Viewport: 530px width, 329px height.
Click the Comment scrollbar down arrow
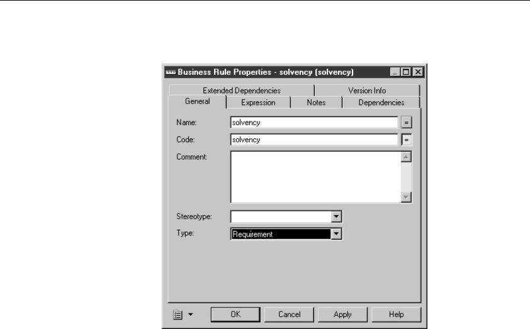(406, 197)
